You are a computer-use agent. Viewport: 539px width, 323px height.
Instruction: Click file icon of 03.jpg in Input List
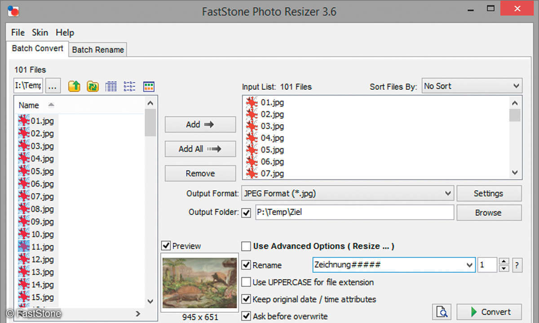pyautogui.click(x=252, y=126)
